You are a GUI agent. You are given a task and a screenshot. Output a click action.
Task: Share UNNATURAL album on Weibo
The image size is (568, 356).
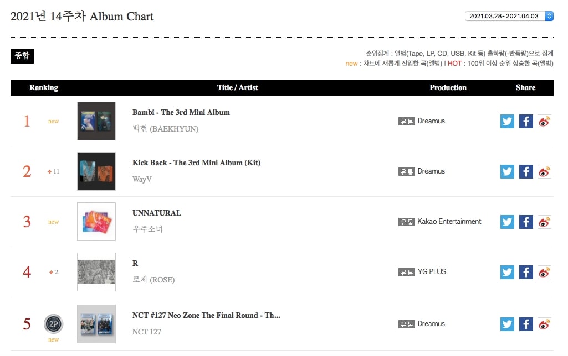(545, 222)
